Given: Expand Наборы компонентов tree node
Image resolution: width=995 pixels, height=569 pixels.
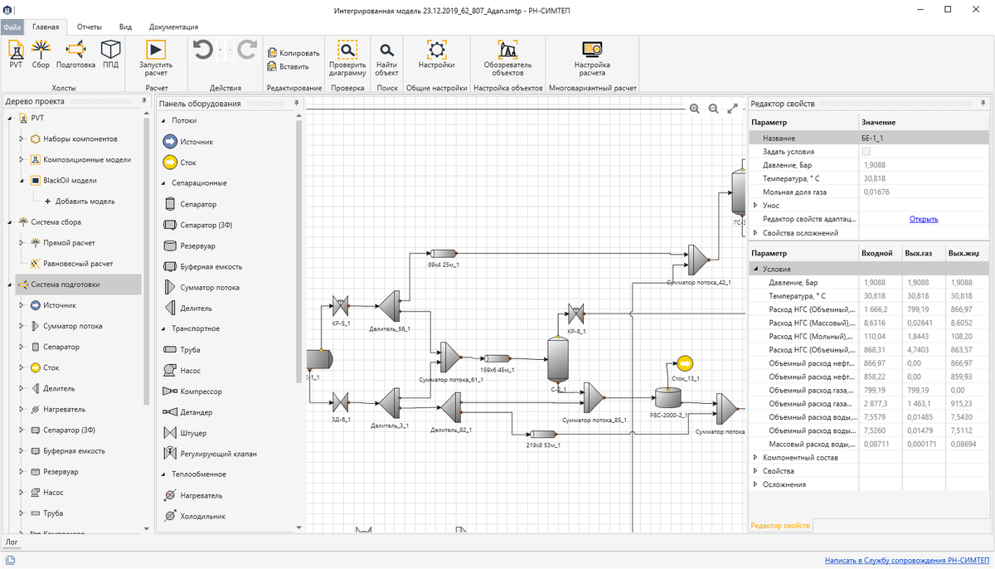Looking at the screenshot, I should [22, 139].
